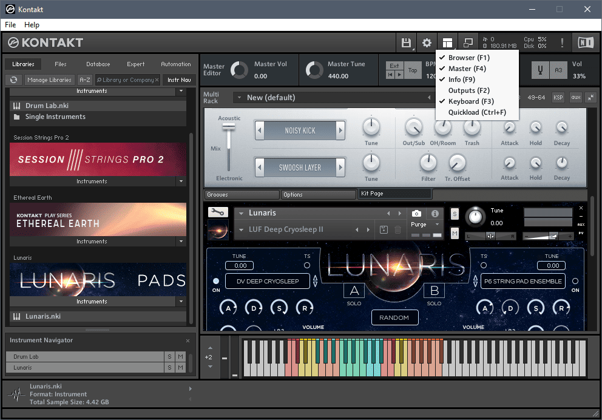Open the settings gear options
The image size is (602, 420).
pos(427,42)
